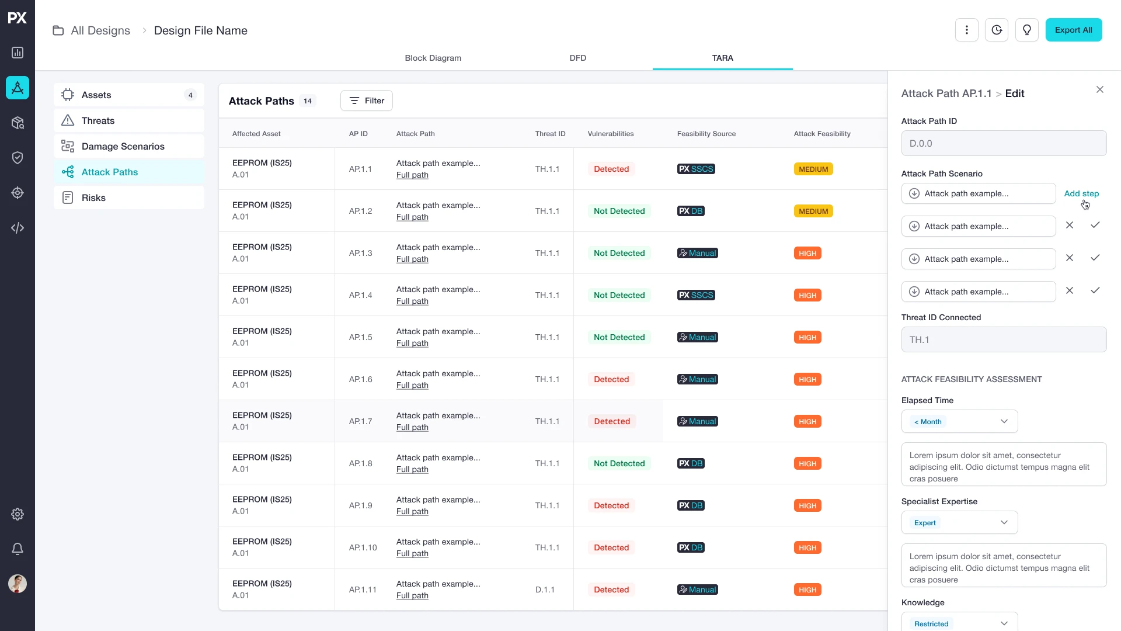Open the settings gear in sidebar

[18, 514]
